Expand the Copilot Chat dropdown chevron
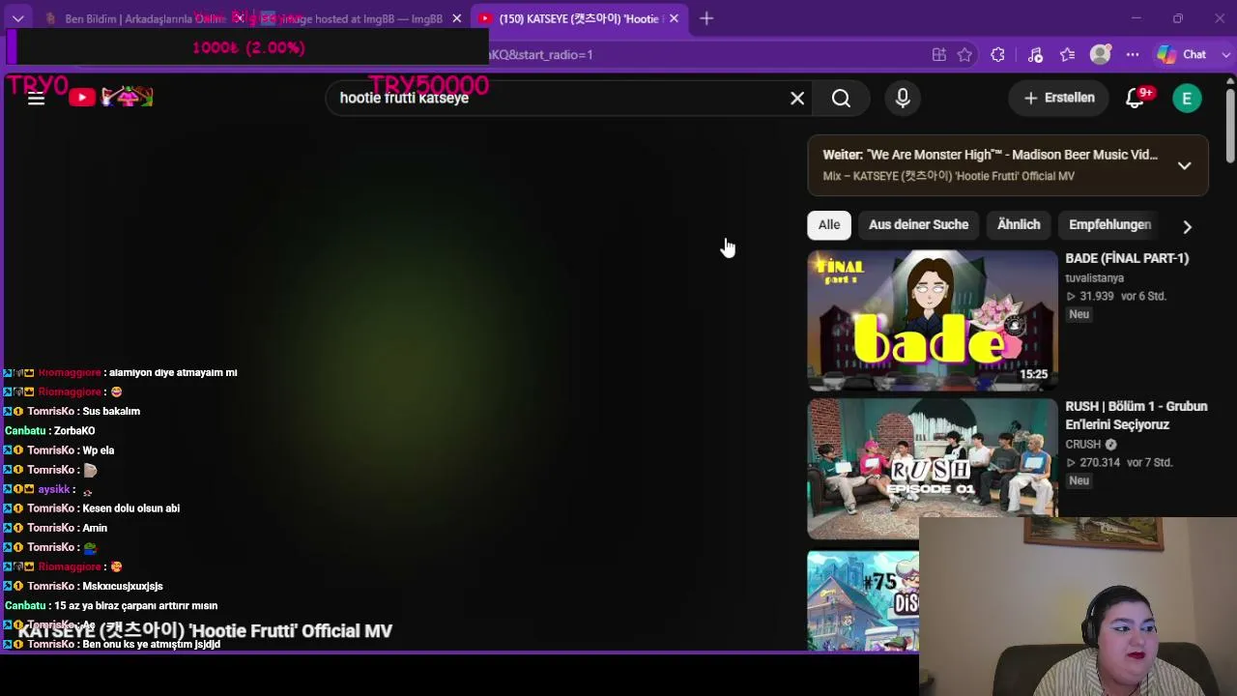 1227,55
